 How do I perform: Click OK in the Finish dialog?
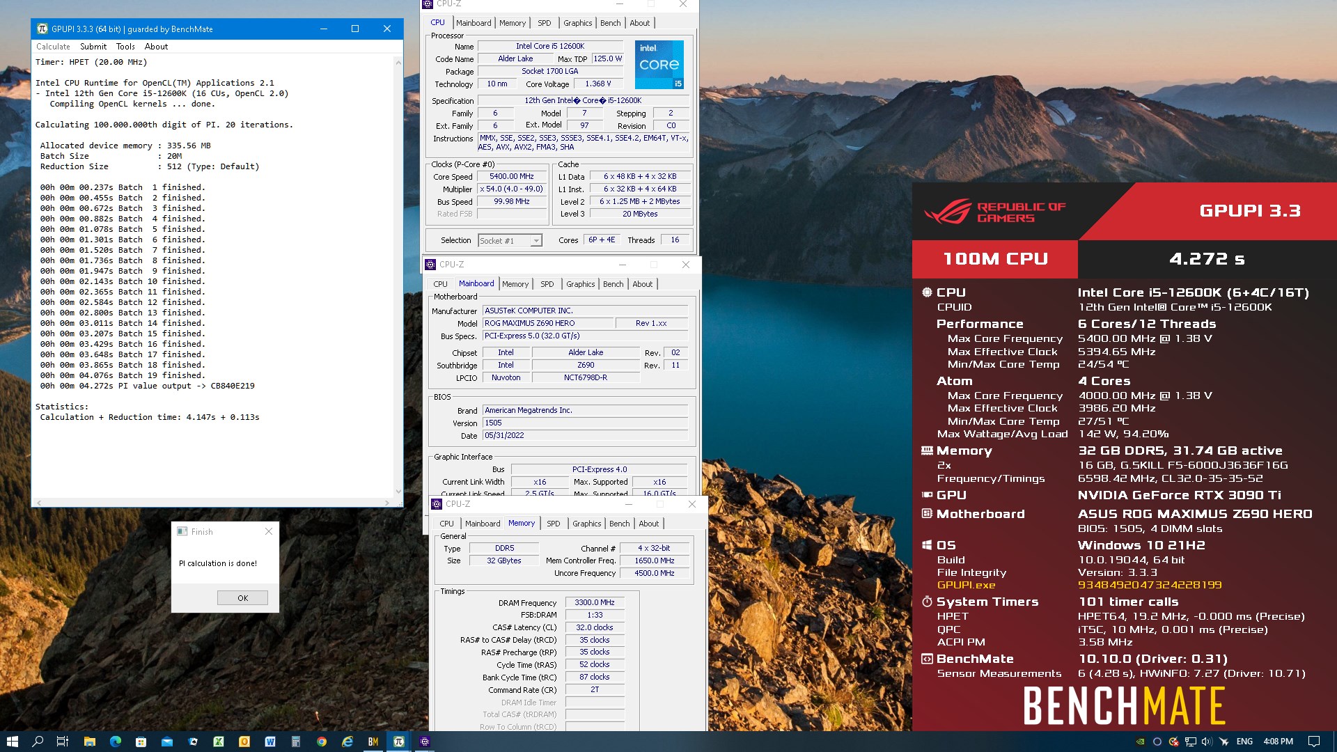click(x=242, y=598)
